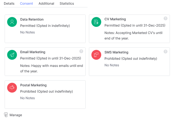174x120 pixels.
Task: Click the CV Marketing notes text
Action: (134, 36)
